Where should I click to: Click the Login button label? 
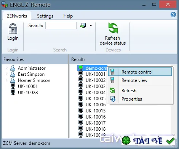click(x=13, y=38)
